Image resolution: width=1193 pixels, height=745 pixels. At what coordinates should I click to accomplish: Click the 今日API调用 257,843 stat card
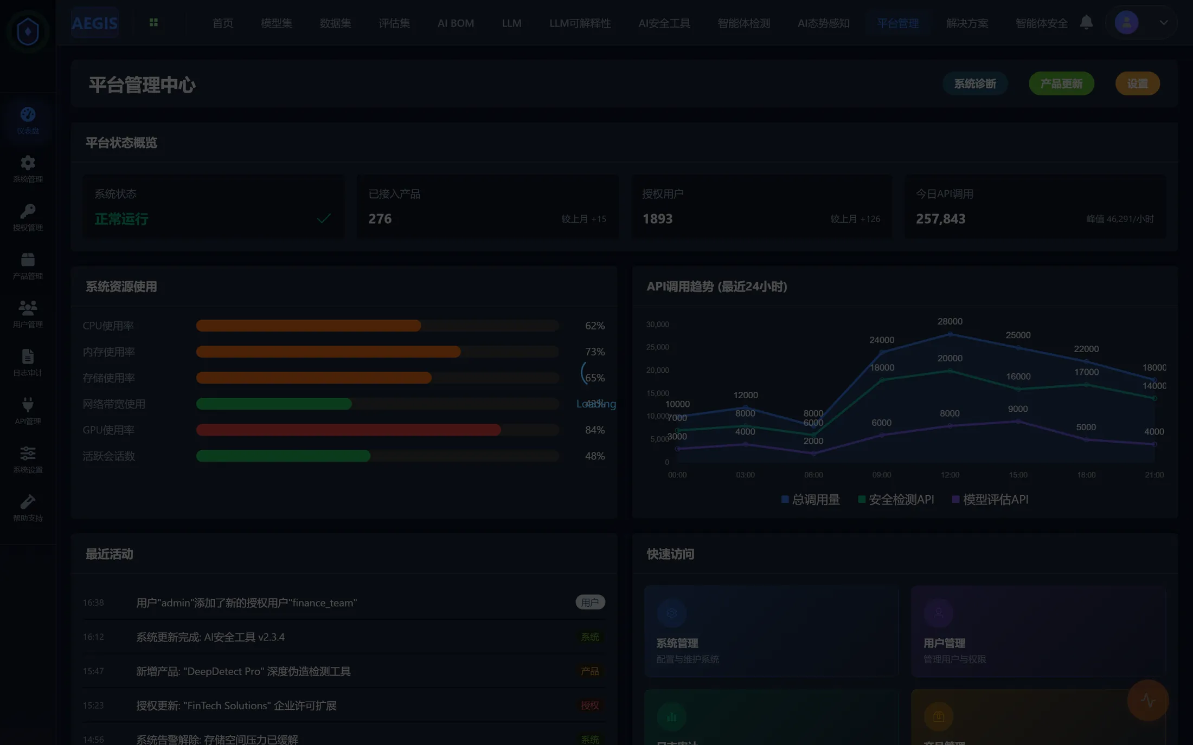point(1035,206)
